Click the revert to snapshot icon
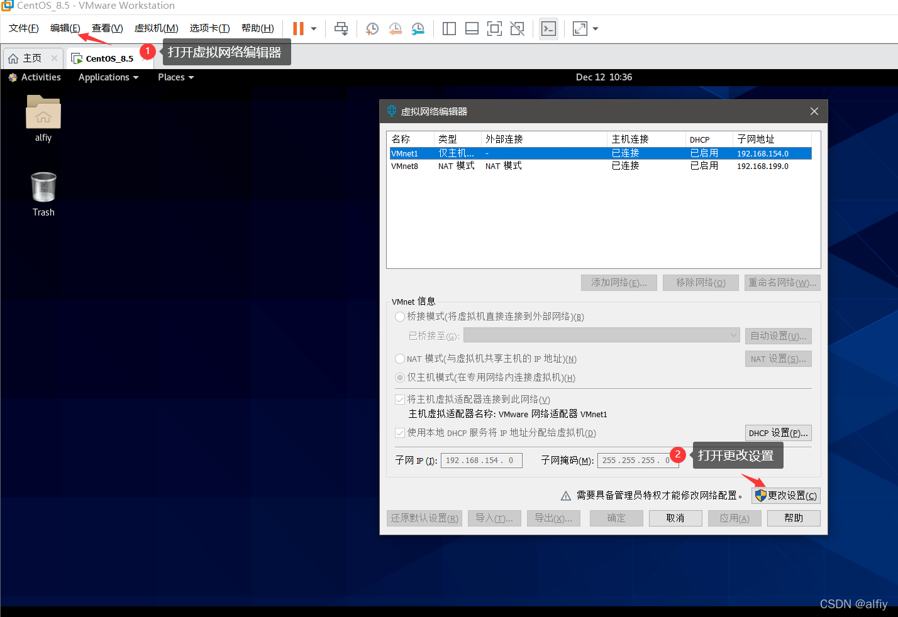Viewport: 898px width, 617px height. [395, 28]
